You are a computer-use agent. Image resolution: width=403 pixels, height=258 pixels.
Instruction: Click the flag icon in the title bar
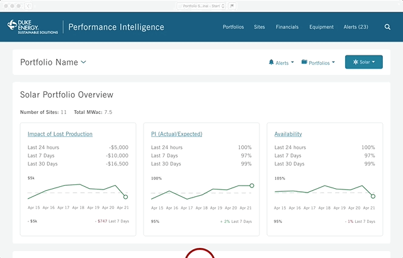(x=232, y=6)
